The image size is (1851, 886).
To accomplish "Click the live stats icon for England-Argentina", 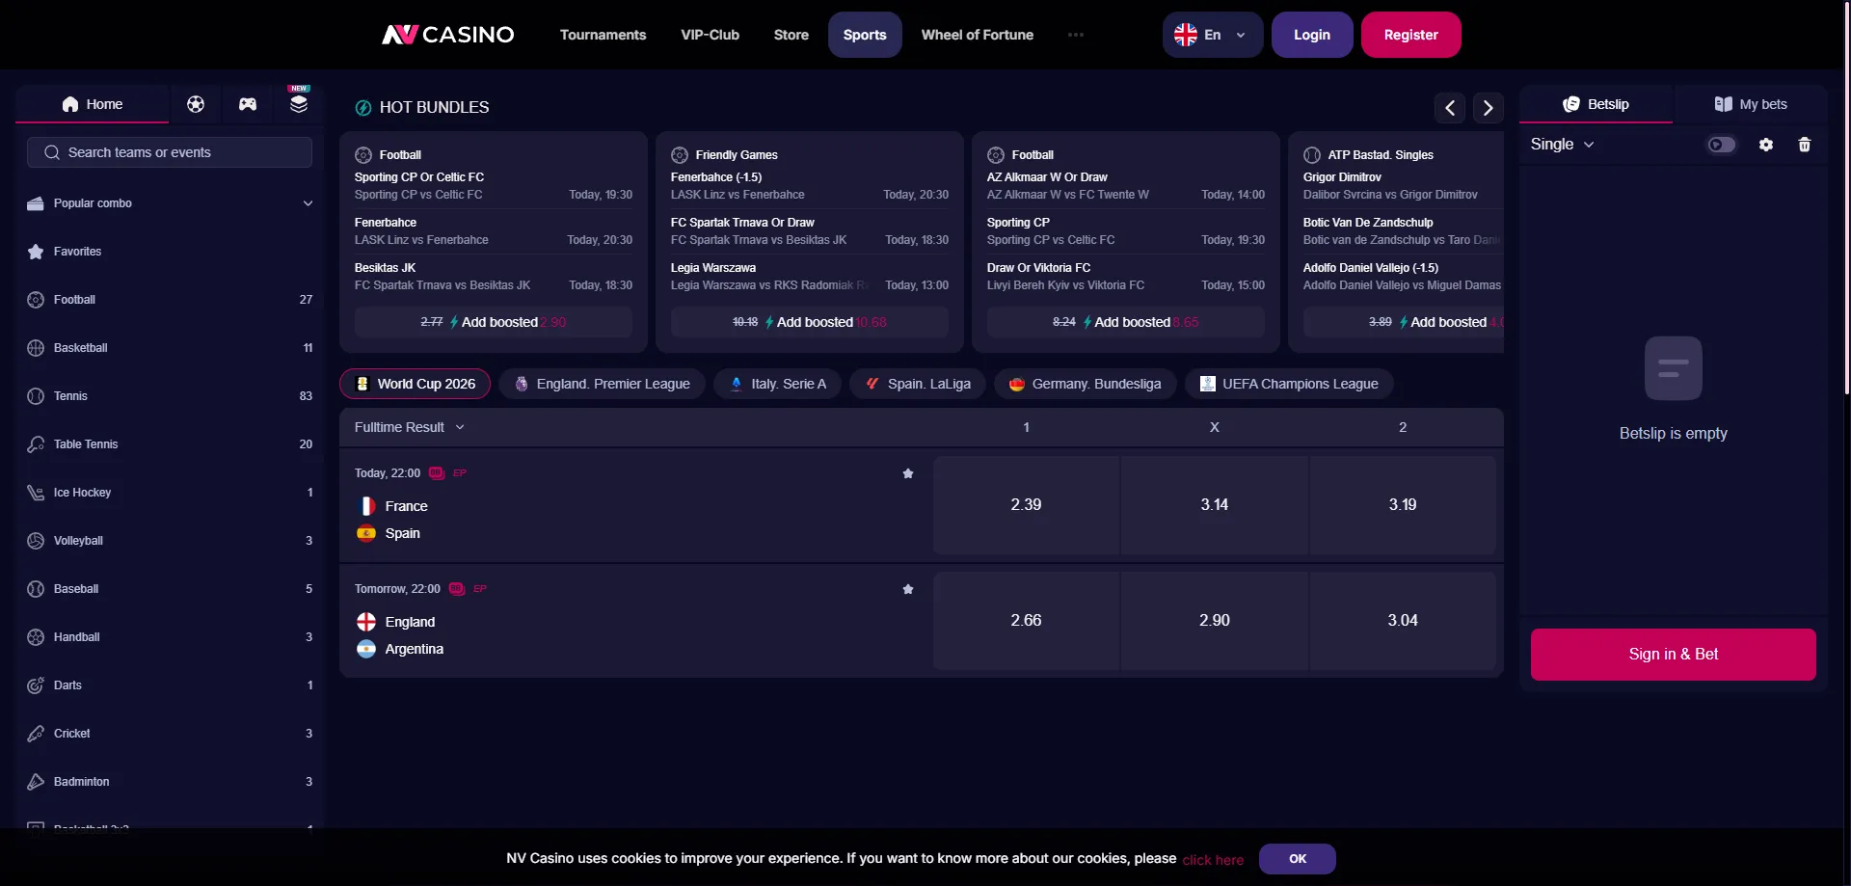I will click(x=457, y=589).
